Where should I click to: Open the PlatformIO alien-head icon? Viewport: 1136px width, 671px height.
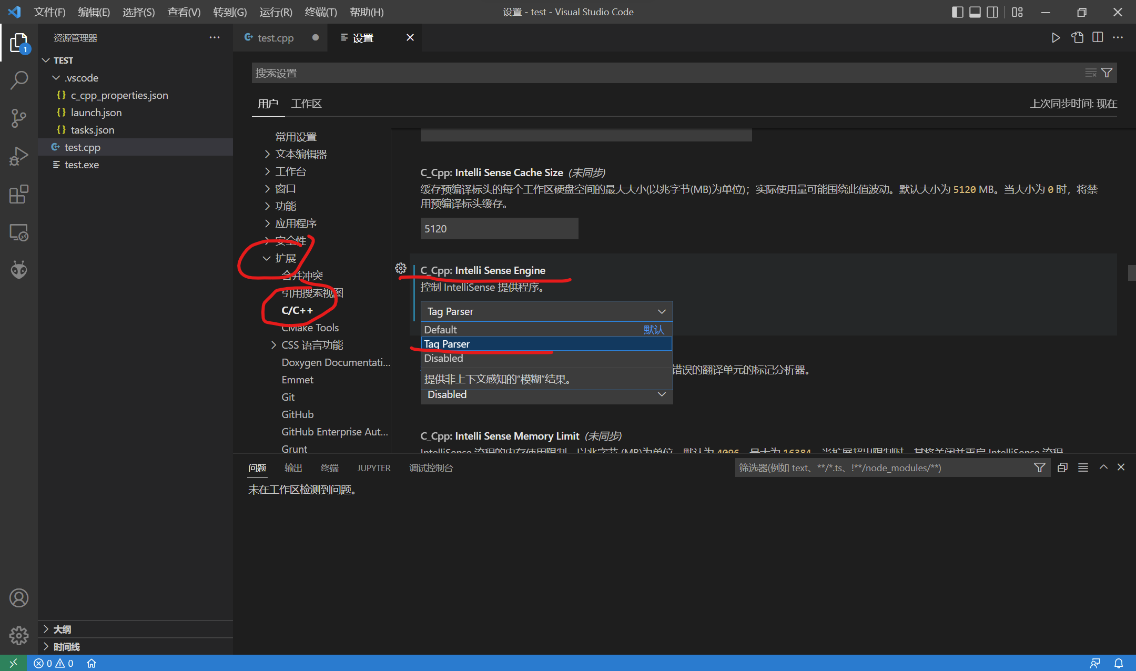[19, 270]
